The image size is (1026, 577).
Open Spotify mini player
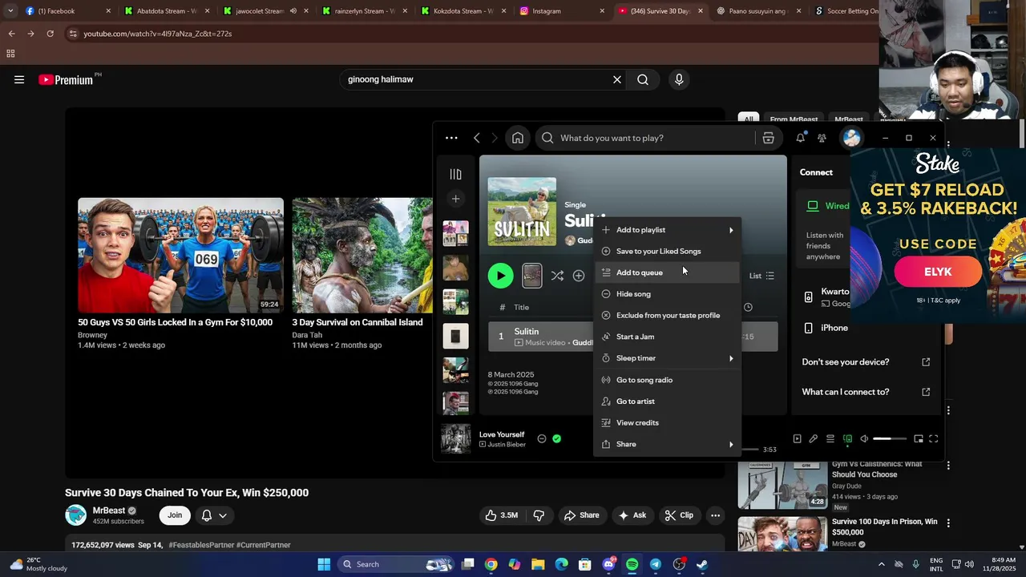click(x=919, y=438)
